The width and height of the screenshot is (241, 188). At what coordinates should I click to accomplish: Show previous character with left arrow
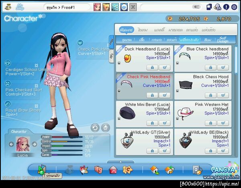11,144
